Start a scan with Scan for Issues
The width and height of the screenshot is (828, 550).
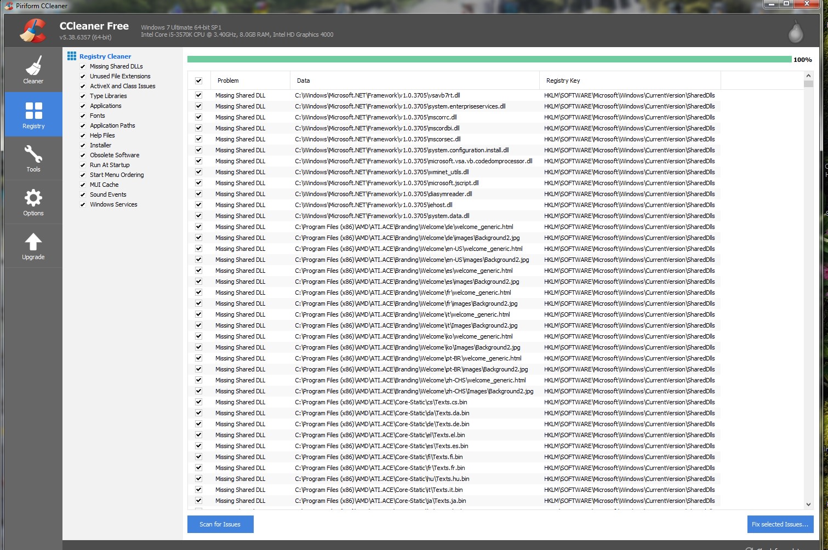coord(220,524)
